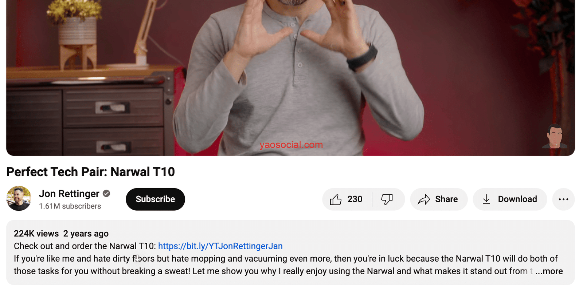Click the video title Perfect Tech Pair: Narwal T10
Viewport: 583px width, 291px height.
pyautogui.click(x=91, y=172)
